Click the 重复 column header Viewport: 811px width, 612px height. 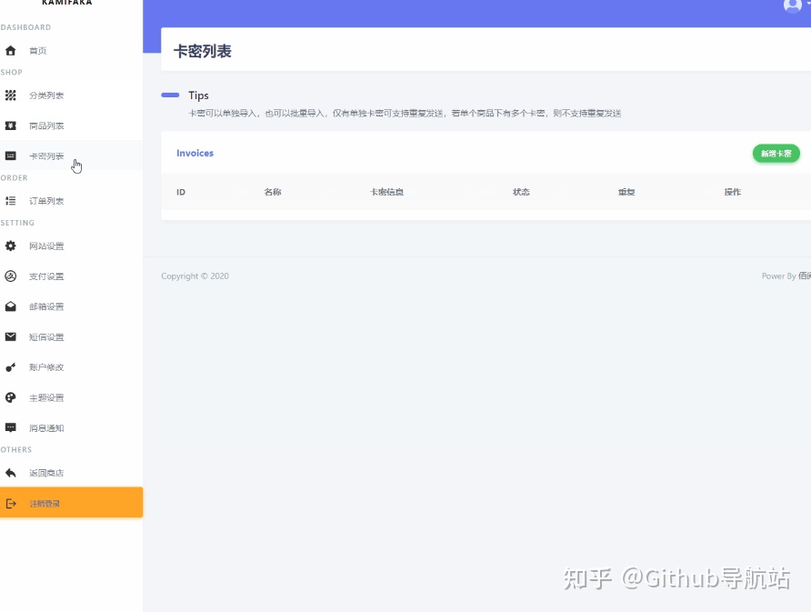[626, 192]
